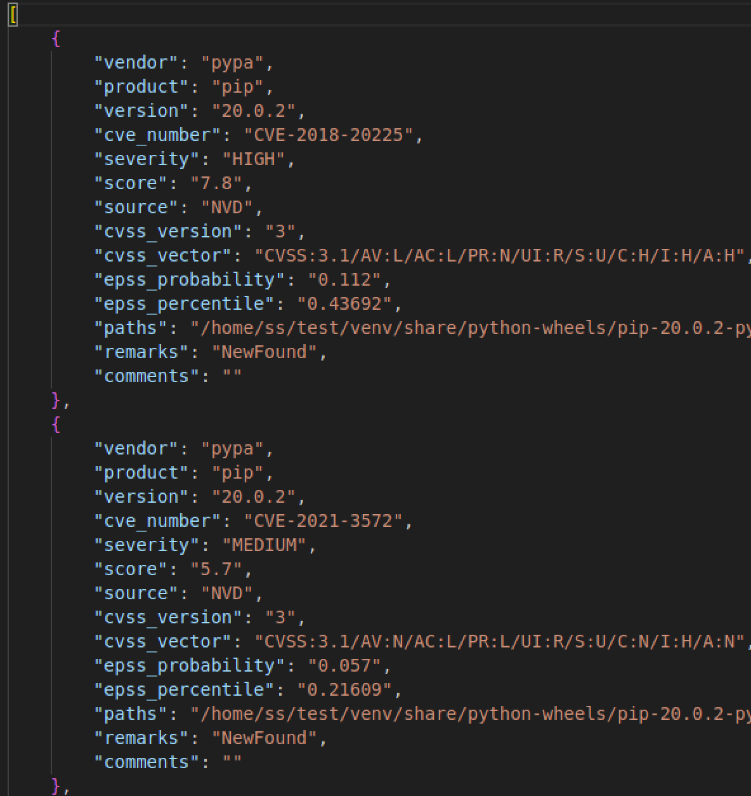Click the "cvss_version" key in the MEDIUM severity entry
The image size is (751, 796).
pyautogui.click(x=169, y=618)
